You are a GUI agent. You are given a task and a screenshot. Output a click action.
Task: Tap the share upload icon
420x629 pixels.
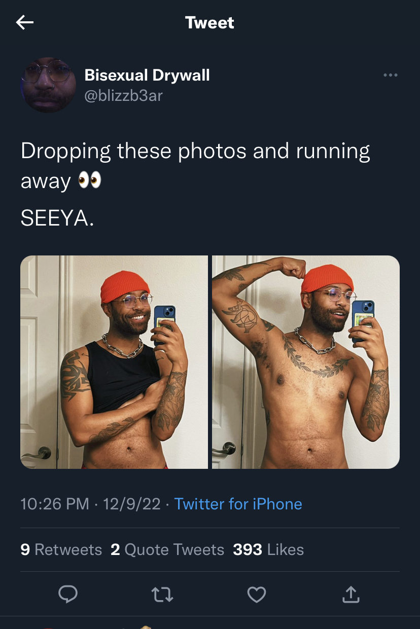[351, 594]
